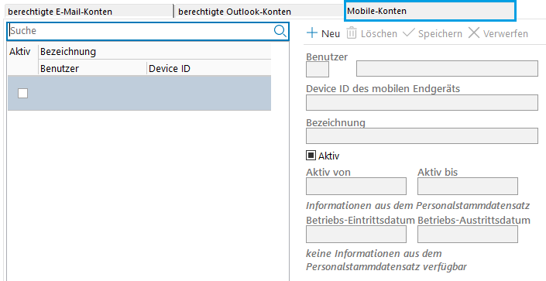
Task: Toggle the Aktiv checkbox in the form
Action: 311,156
